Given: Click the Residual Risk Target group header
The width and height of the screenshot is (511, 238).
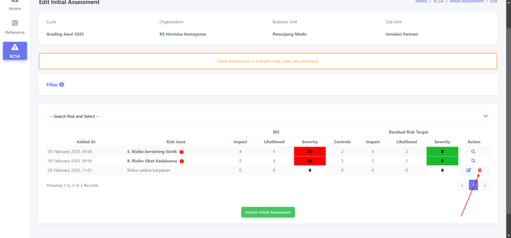Looking at the screenshot, I should coord(408,132).
